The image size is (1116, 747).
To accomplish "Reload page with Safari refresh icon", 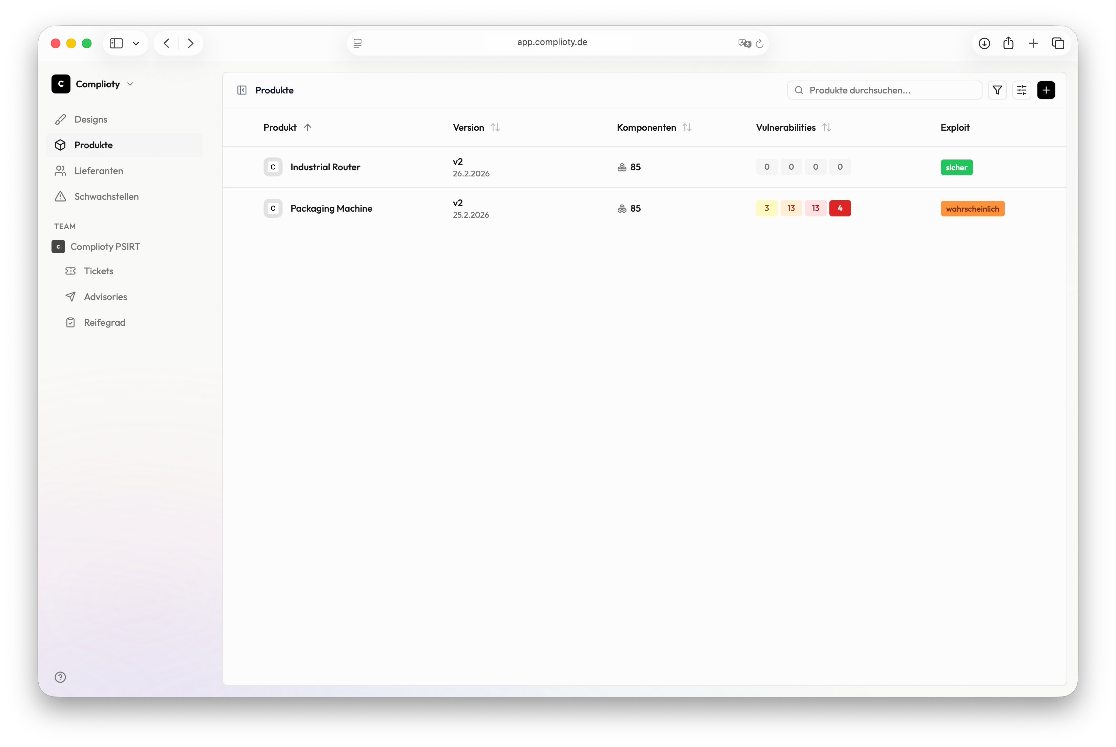I will 760,43.
